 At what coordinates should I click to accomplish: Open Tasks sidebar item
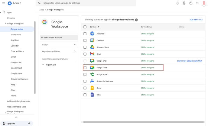pyautogui.click(x=13, y=95)
